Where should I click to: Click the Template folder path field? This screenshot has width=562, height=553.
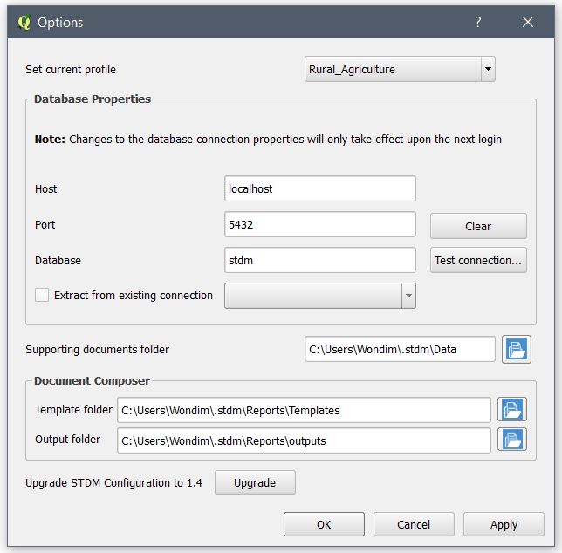[x=304, y=410]
